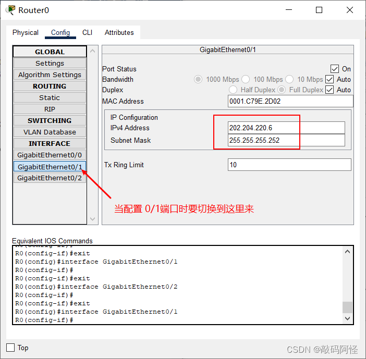Viewport: 366px width, 359px height.
Task: Open global Settings
Action: (x=50, y=63)
